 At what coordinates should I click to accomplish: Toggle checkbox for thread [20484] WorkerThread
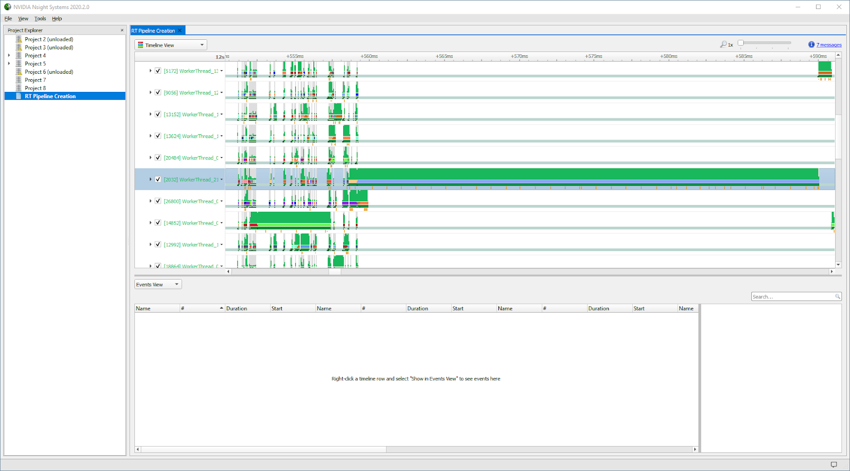158,158
